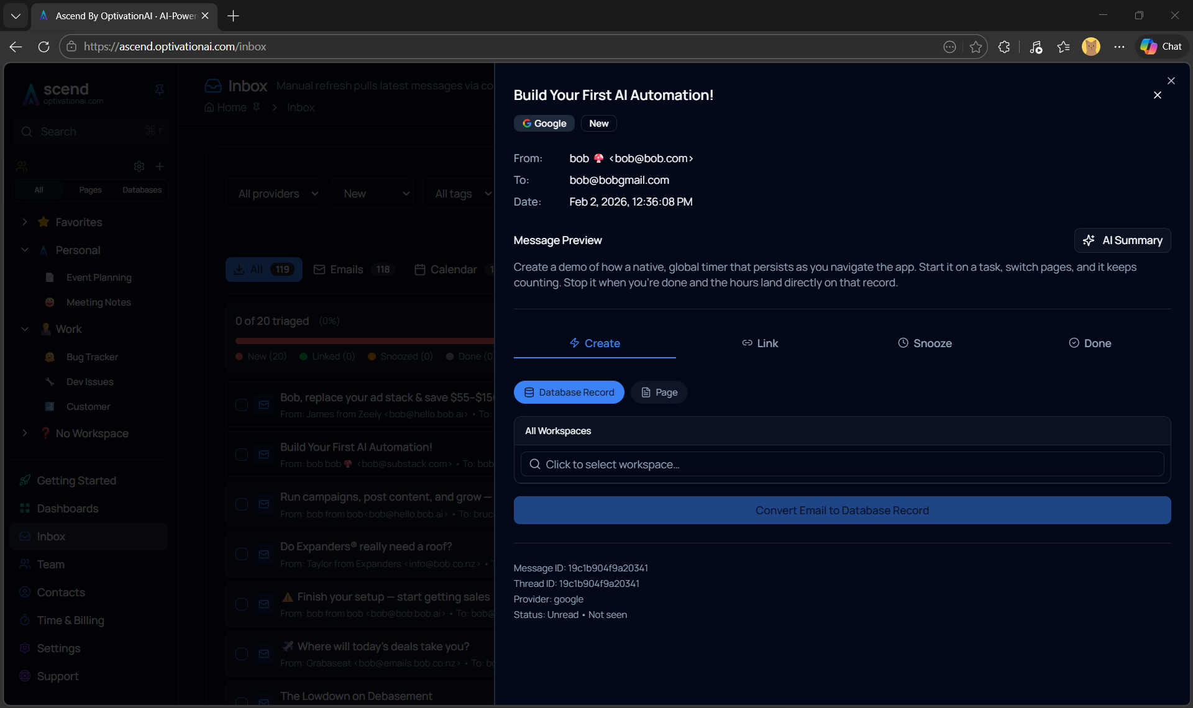Image resolution: width=1193 pixels, height=708 pixels.
Task: Click the plus icon in sidebar
Action: click(160, 166)
